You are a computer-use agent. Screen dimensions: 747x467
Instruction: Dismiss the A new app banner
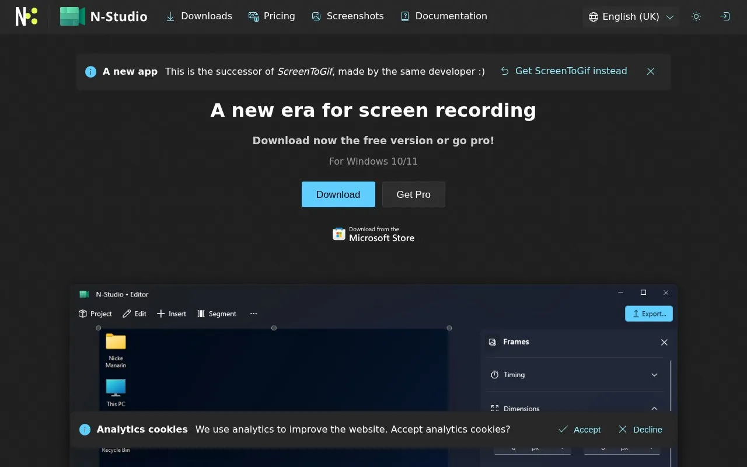coord(651,71)
